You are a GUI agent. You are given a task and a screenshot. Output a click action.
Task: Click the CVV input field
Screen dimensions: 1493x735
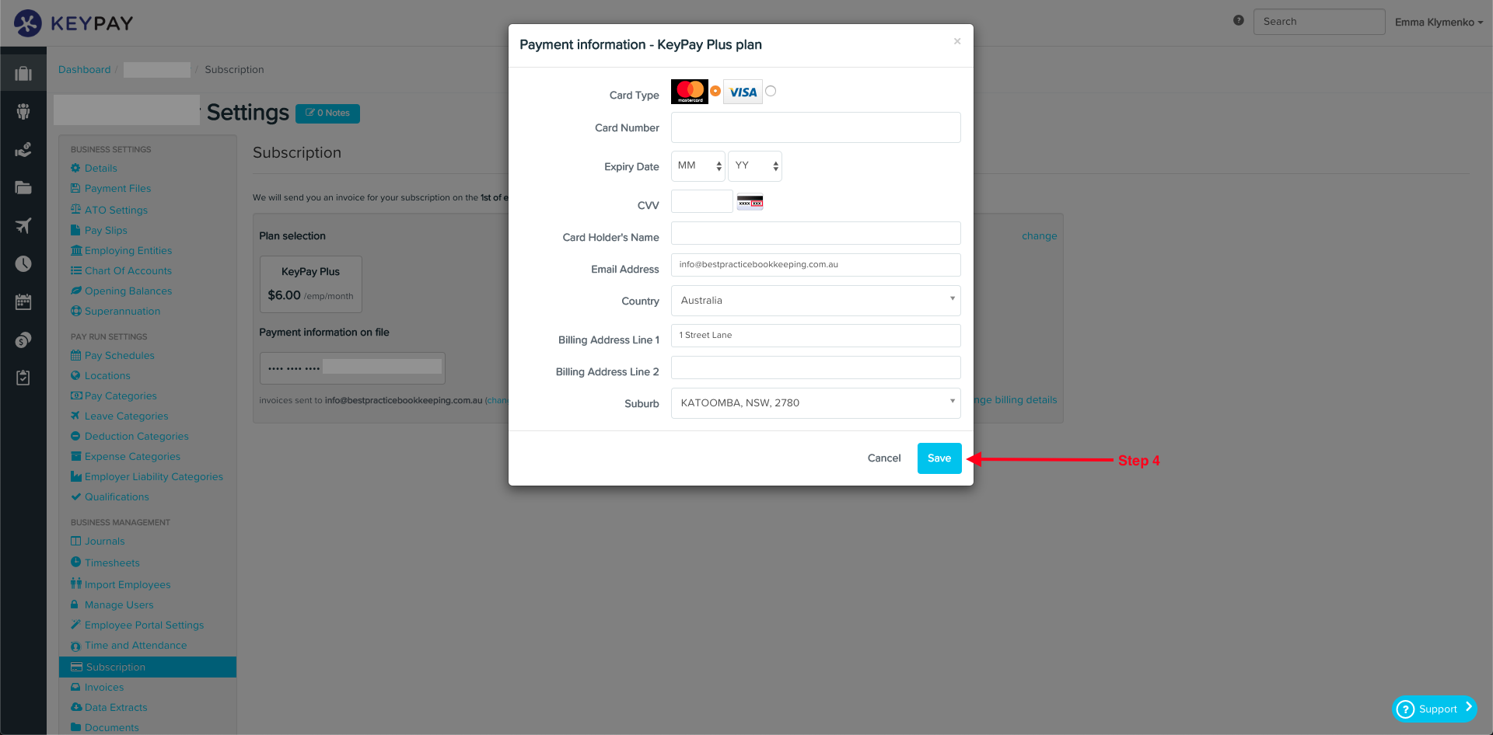[702, 201]
